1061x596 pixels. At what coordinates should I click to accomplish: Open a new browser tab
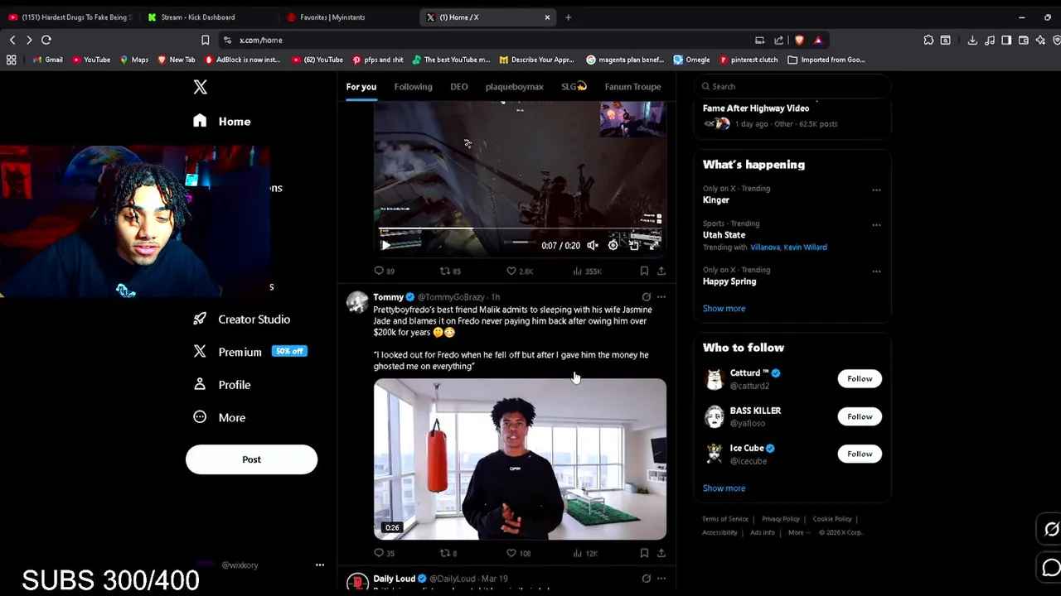[x=568, y=17]
